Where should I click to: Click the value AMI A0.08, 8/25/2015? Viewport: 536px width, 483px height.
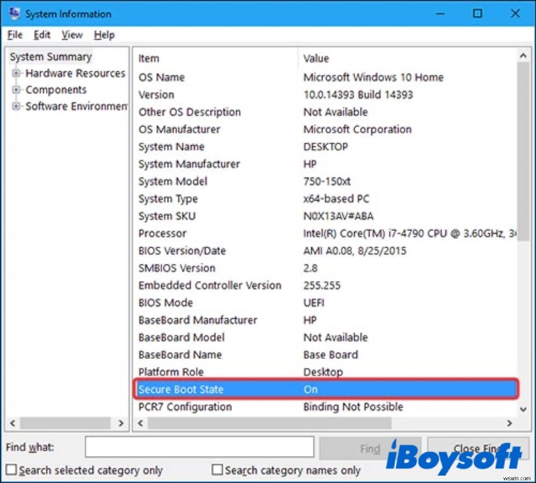coord(355,251)
